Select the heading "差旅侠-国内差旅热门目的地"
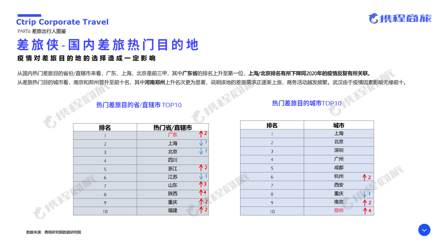Viewport: 443px width, 249px height. [x=108, y=45]
